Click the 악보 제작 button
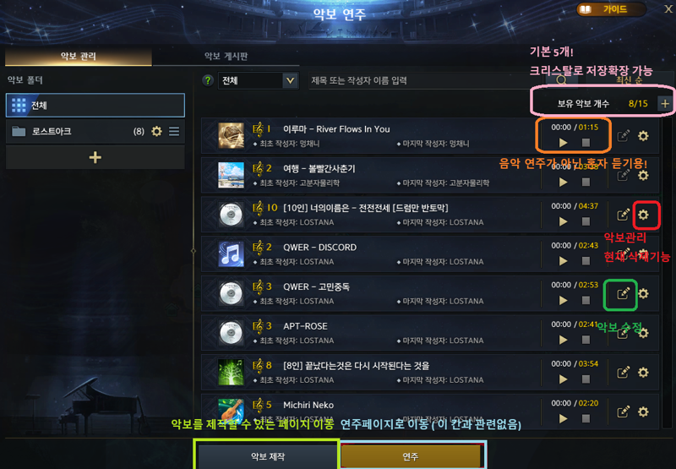The image size is (676, 469). [267, 456]
